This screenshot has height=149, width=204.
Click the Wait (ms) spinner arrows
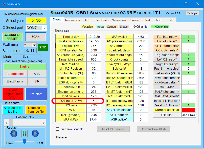(x=34, y=45)
